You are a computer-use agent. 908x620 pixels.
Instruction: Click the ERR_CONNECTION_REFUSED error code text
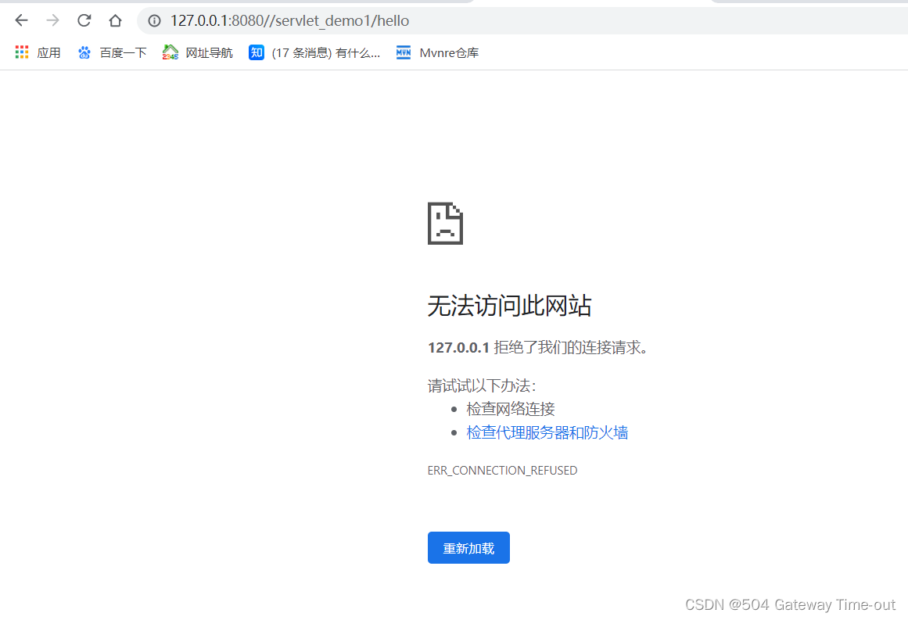pyautogui.click(x=502, y=470)
